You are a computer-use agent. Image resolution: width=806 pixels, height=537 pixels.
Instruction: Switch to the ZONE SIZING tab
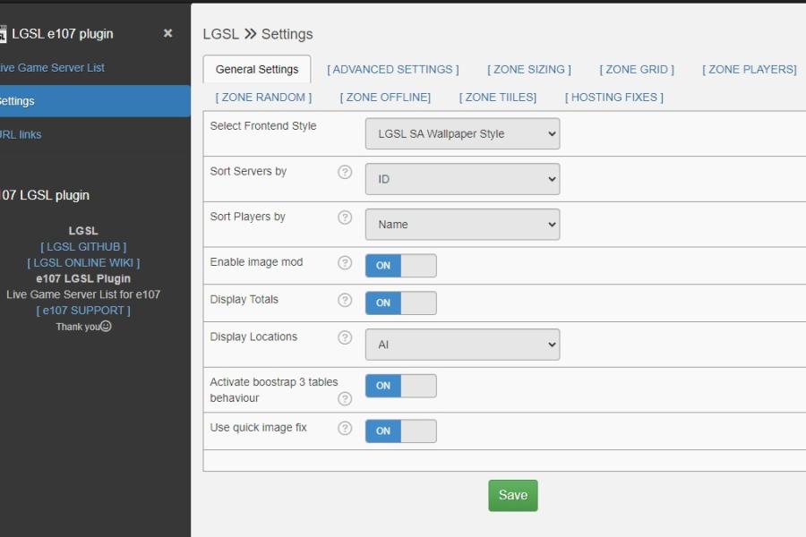529,70
